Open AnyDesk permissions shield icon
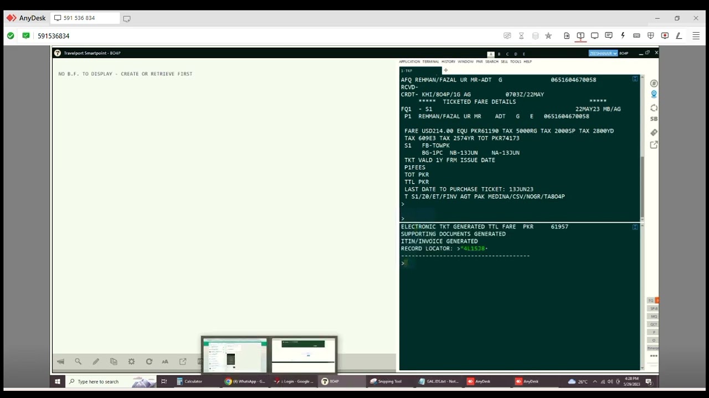This screenshot has height=398, width=709. click(651, 36)
